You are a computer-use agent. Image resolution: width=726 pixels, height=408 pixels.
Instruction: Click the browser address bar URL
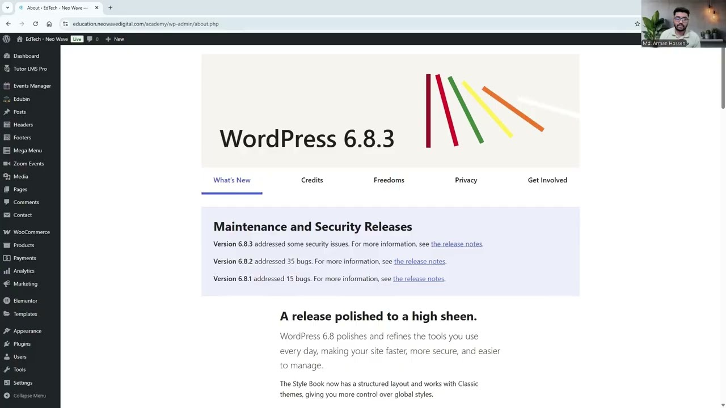pyautogui.click(x=146, y=24)
